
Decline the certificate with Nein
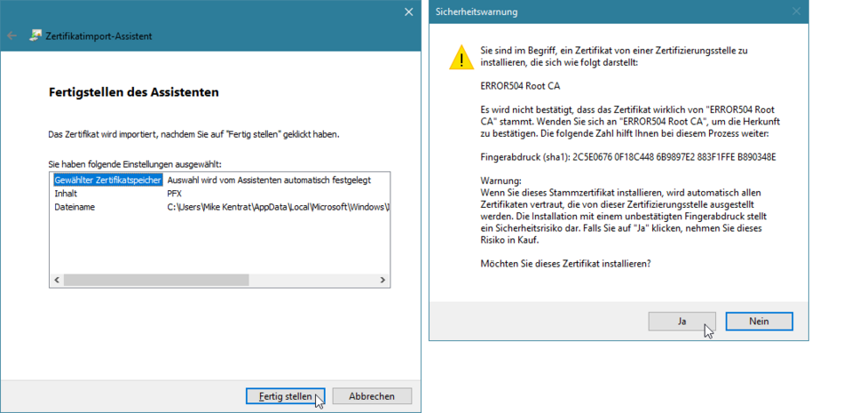click(759, 322)
